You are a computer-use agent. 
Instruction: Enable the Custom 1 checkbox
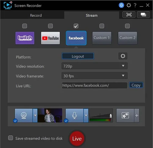[x=102, y=26]
